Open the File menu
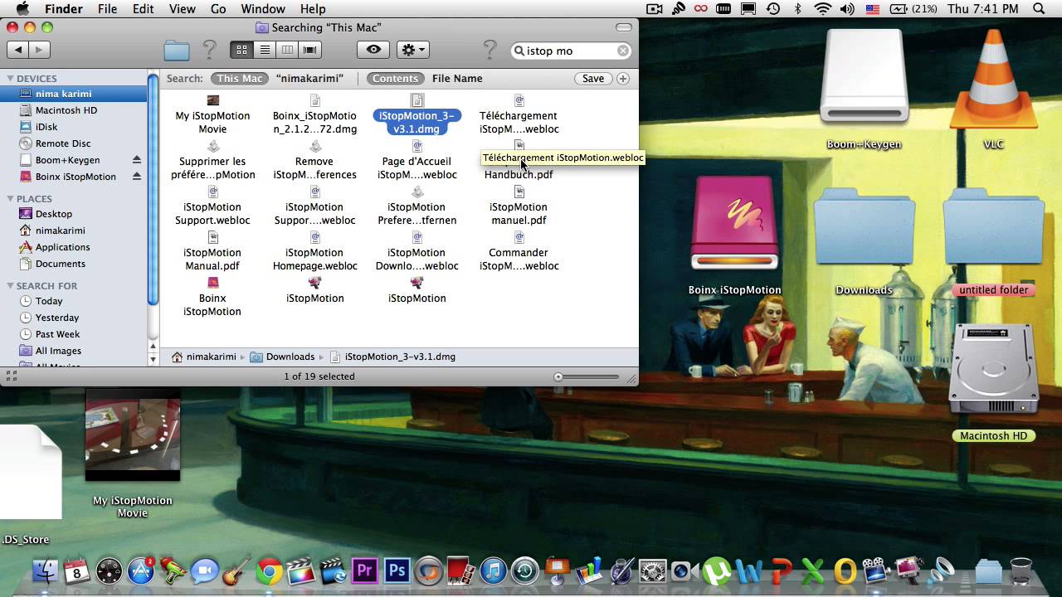Image resolution: width=1062 pixels, height=597 pixels. point(107,9)
